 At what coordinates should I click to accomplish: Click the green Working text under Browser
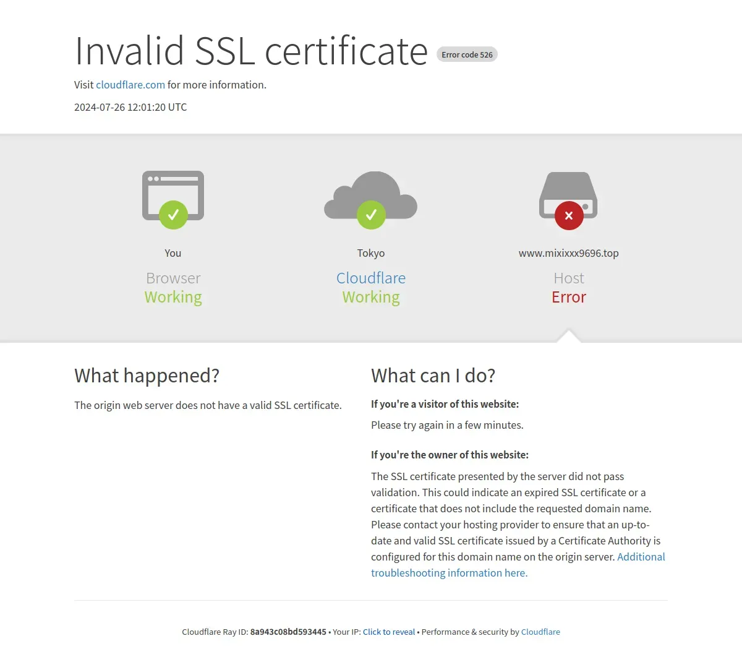pyautogui.click(x=173, y=297)
